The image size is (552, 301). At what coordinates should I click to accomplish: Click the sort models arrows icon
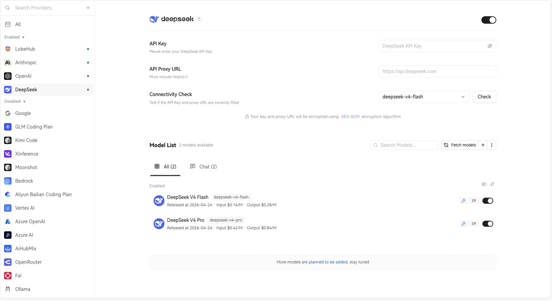coord(492,184)
